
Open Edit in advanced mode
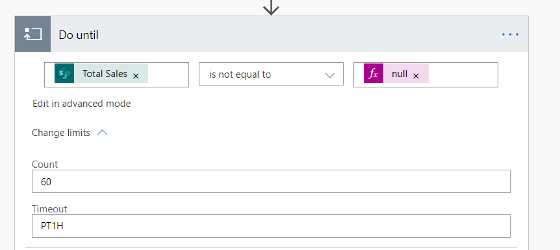coord(82,104)
